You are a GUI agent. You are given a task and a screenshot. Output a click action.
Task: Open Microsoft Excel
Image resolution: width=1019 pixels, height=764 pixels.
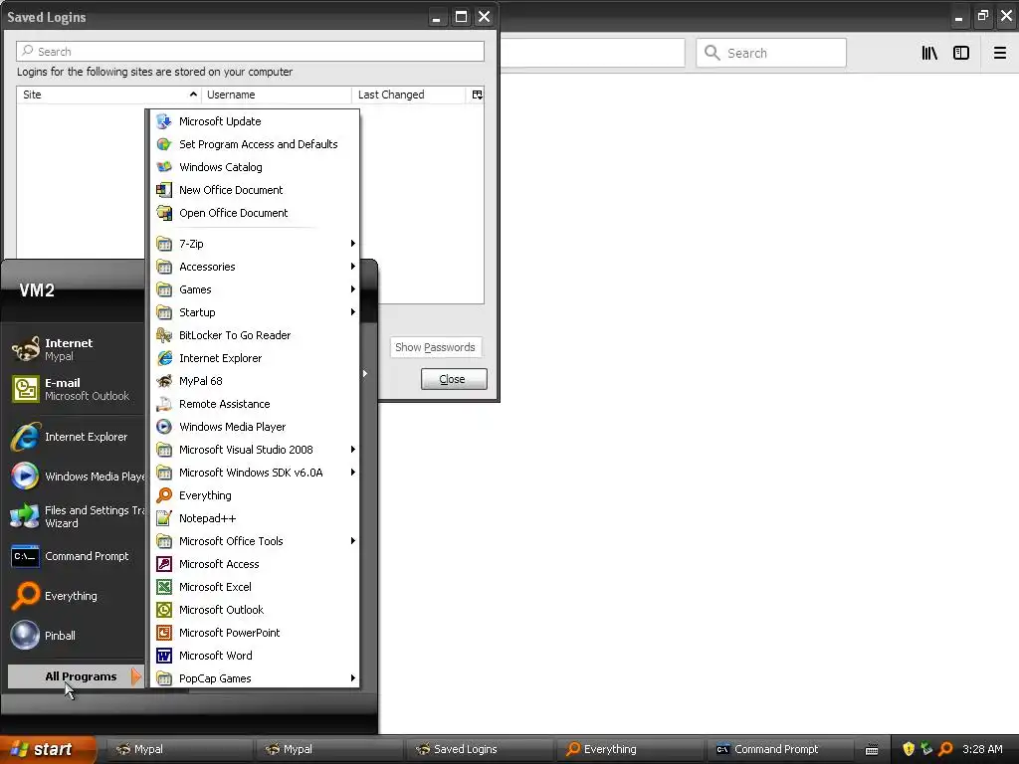[255, 587]
